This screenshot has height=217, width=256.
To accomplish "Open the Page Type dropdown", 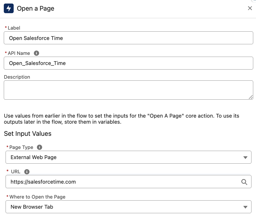I will coord(129,157).
